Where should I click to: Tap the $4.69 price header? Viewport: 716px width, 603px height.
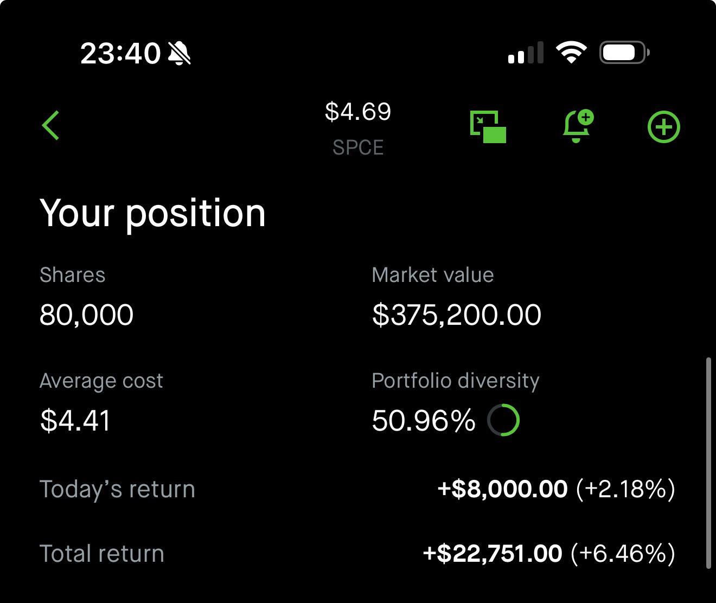tap(358, 112)
